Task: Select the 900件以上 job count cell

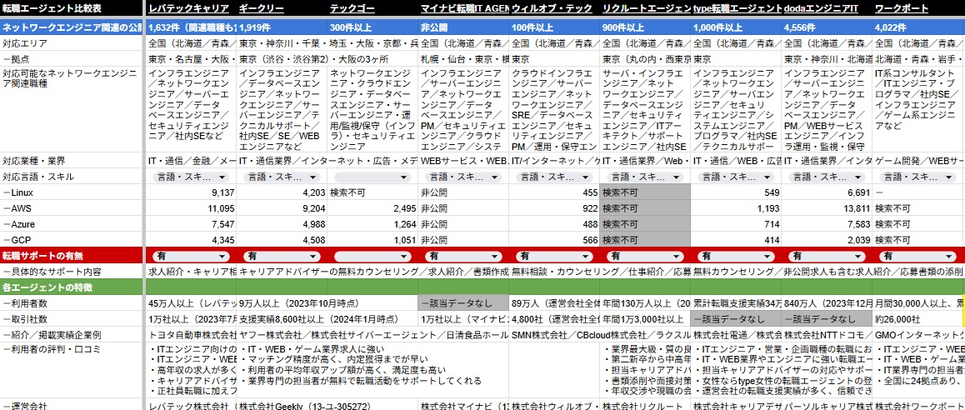Action: coord(645,27)
